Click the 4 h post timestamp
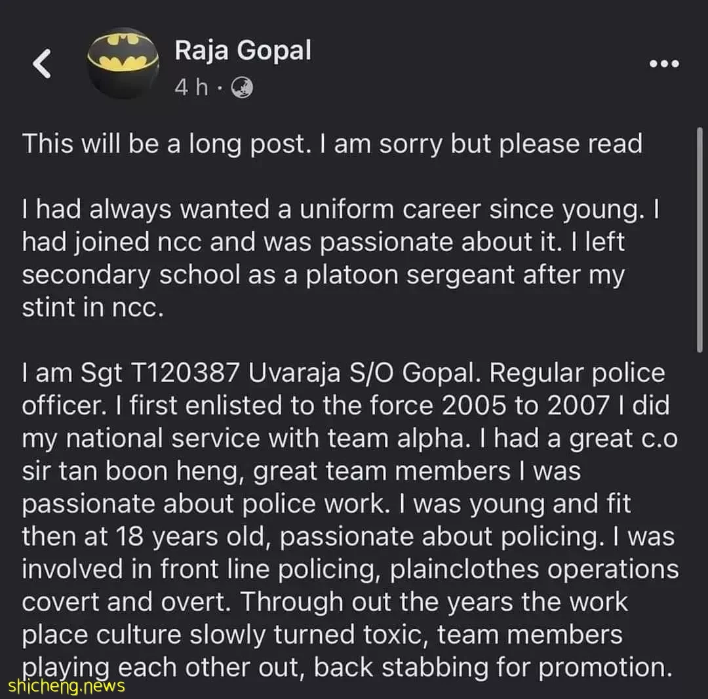Viewport: 708px width, 699px height. [x=191, y=87]
